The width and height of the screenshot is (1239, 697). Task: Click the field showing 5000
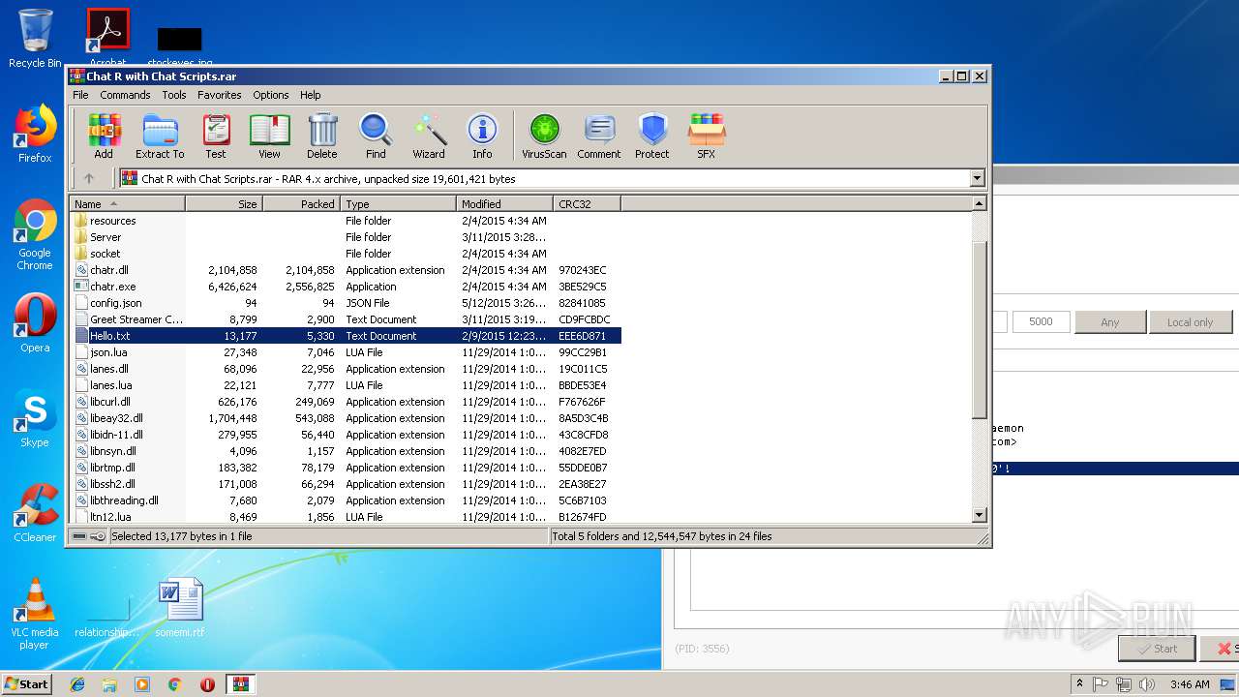[1041, 321]
